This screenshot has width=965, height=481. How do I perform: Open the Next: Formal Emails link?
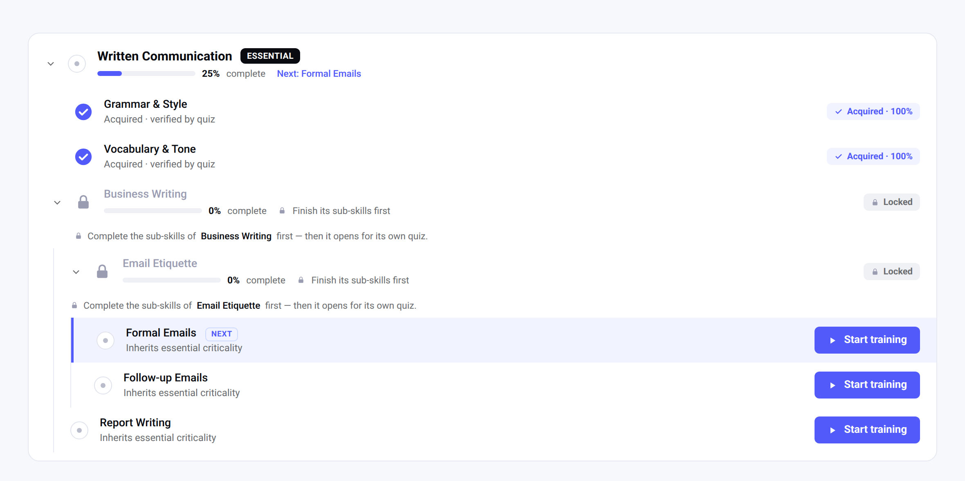pyautogui.click(x=319, y=73)
